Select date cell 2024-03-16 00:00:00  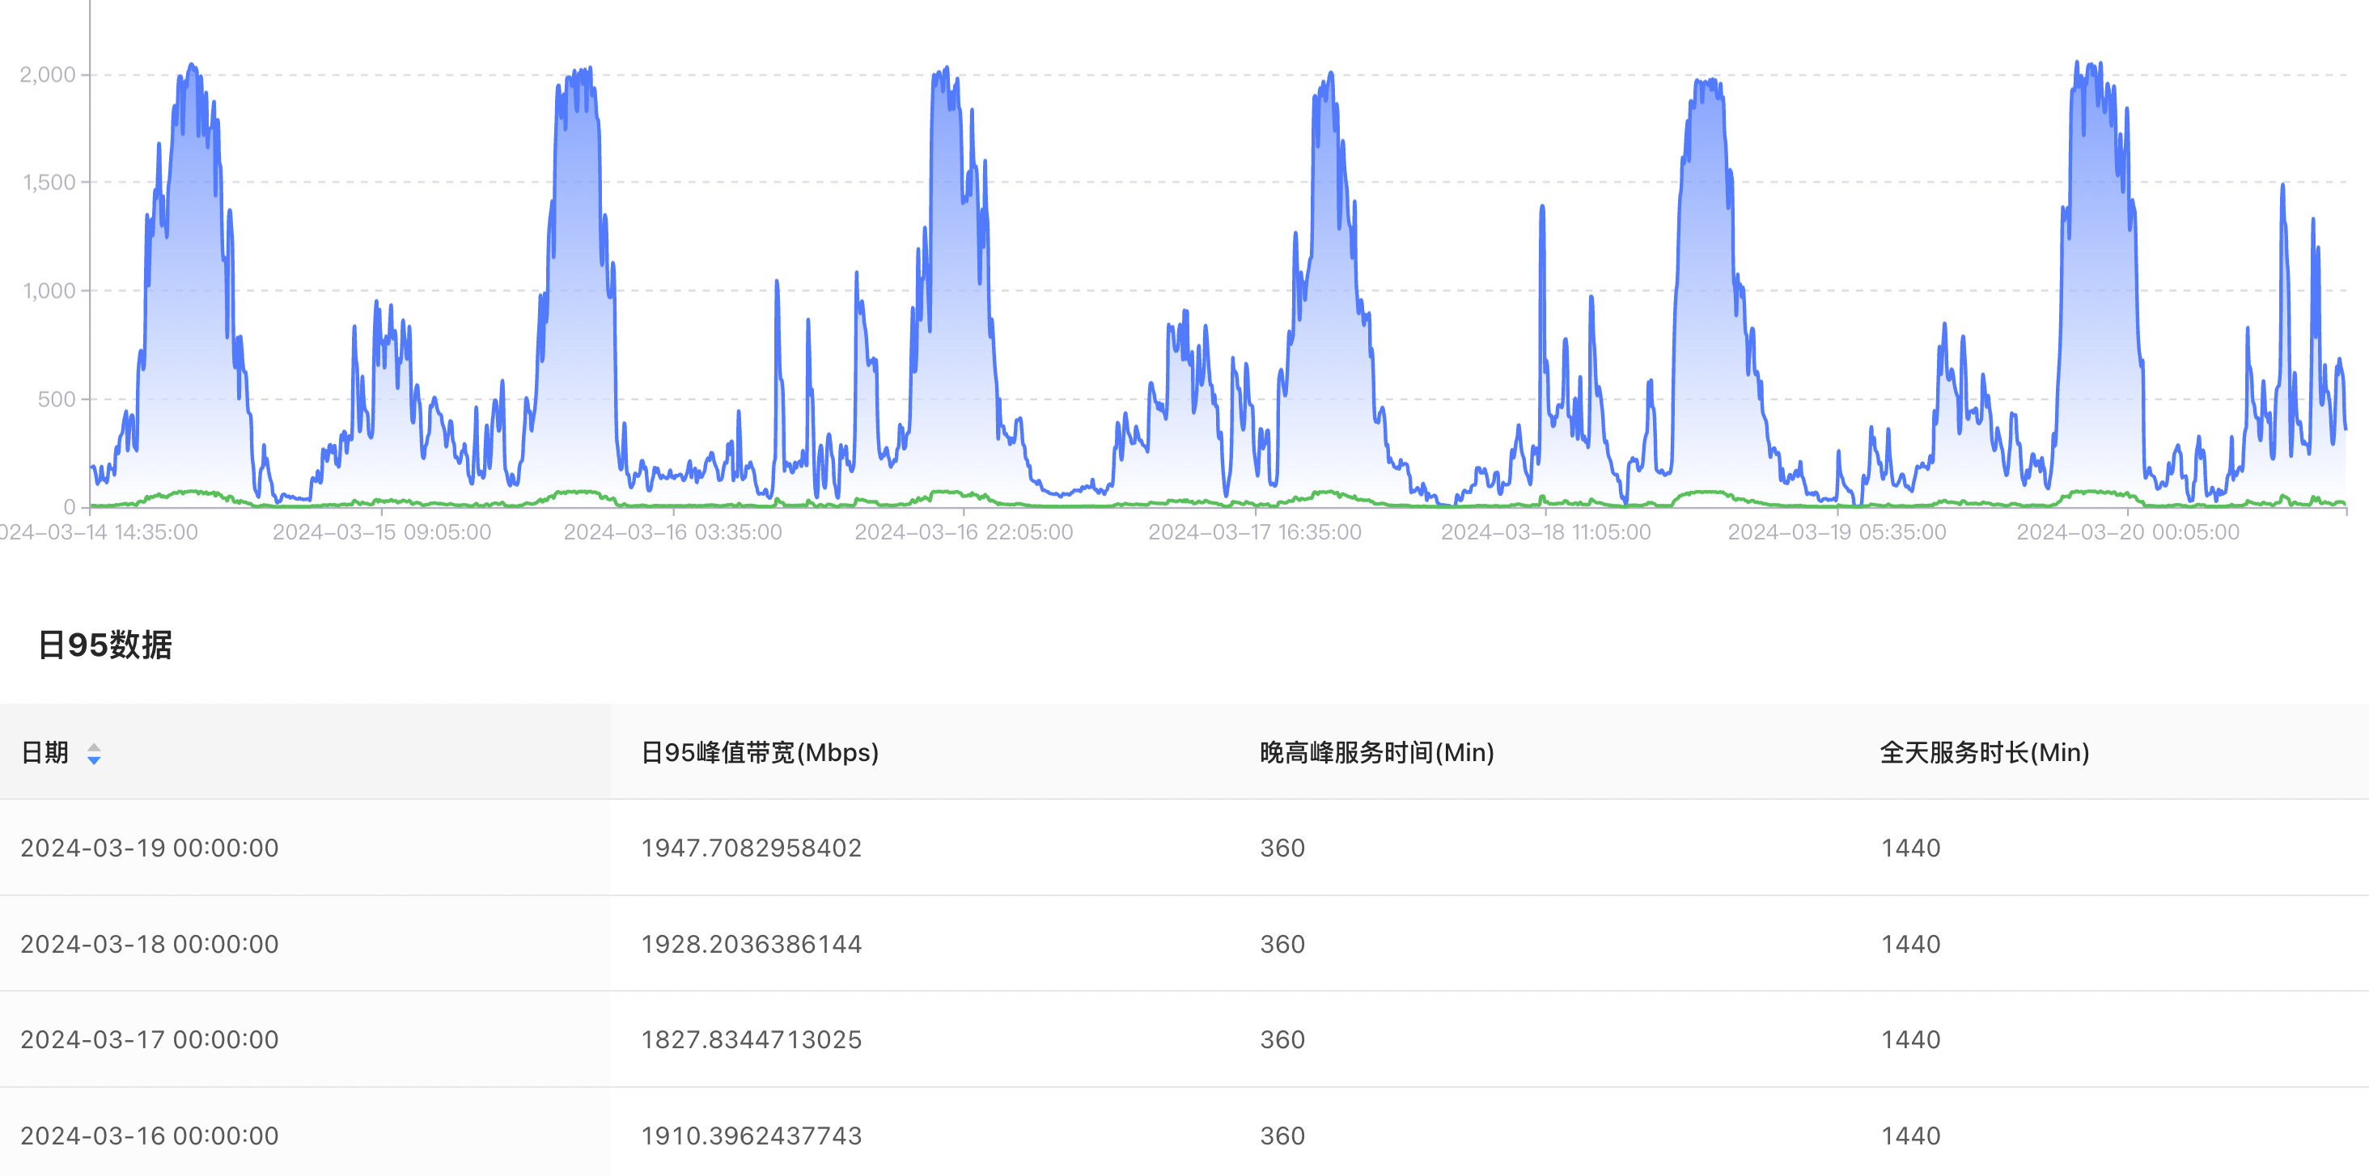click(x=150, y=1136)
